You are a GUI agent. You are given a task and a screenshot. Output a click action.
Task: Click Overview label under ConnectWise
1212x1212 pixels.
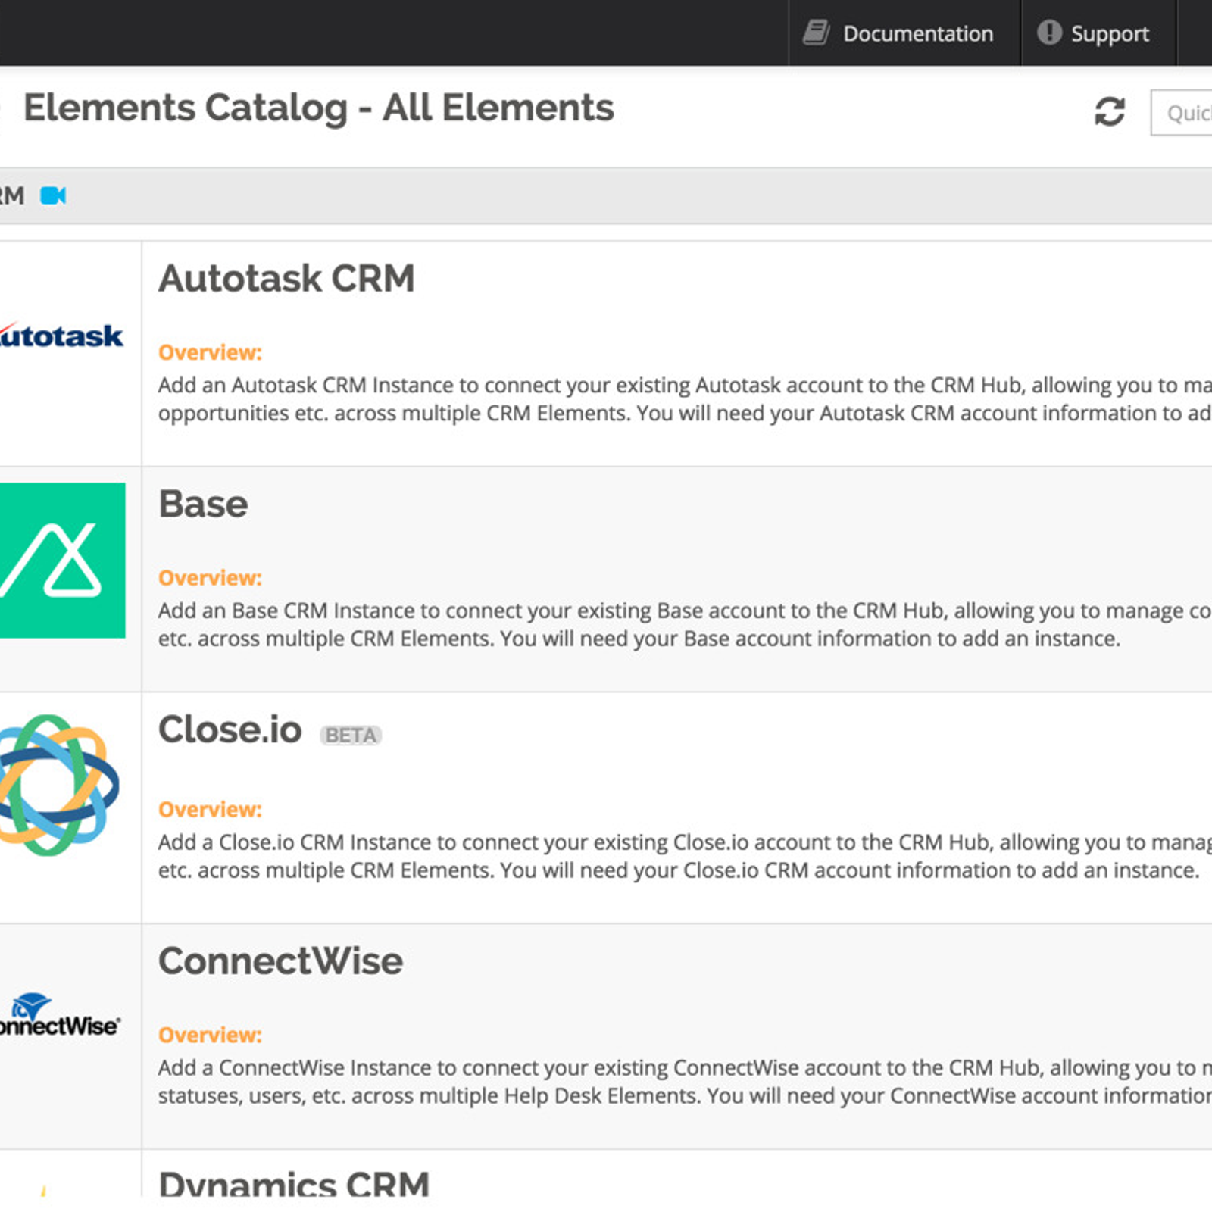click(210, 1035)
